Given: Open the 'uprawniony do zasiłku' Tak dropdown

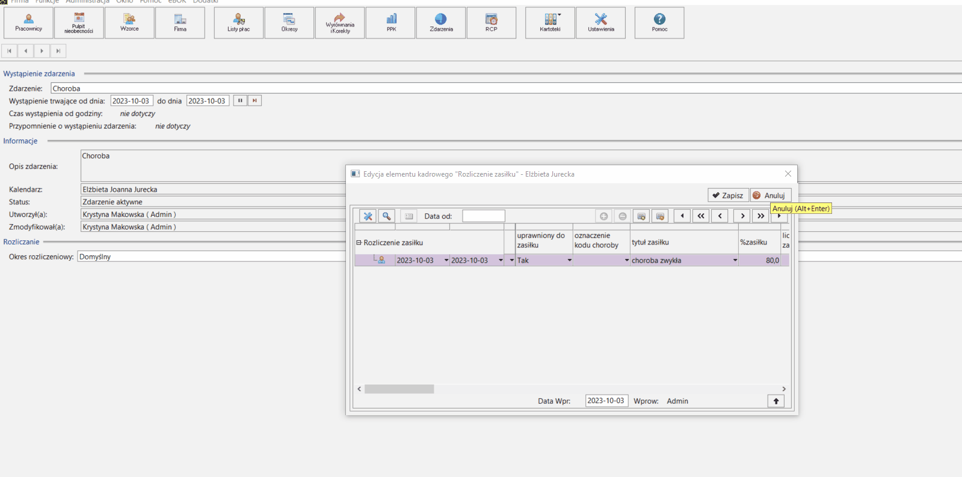Looking at the screenshot, I should [x=569, y=260].
